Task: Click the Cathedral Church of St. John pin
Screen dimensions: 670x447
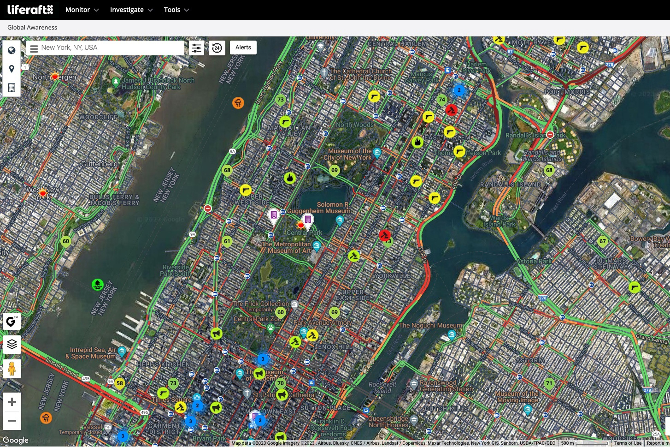Action: pyautogui.click(x=324, y=72)
